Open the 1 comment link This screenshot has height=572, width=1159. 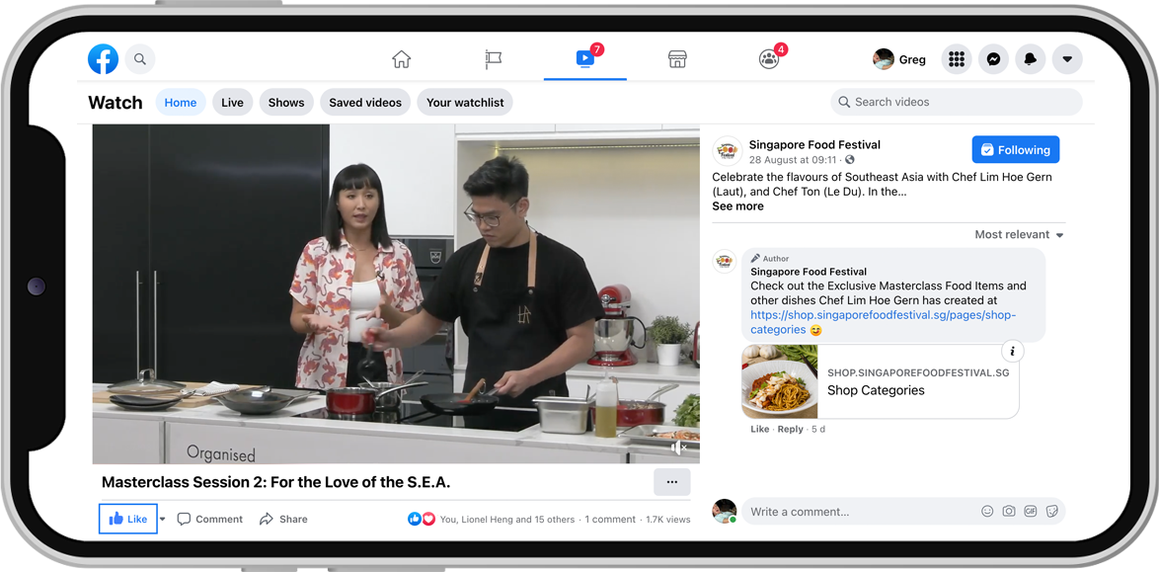pos(611,520)
